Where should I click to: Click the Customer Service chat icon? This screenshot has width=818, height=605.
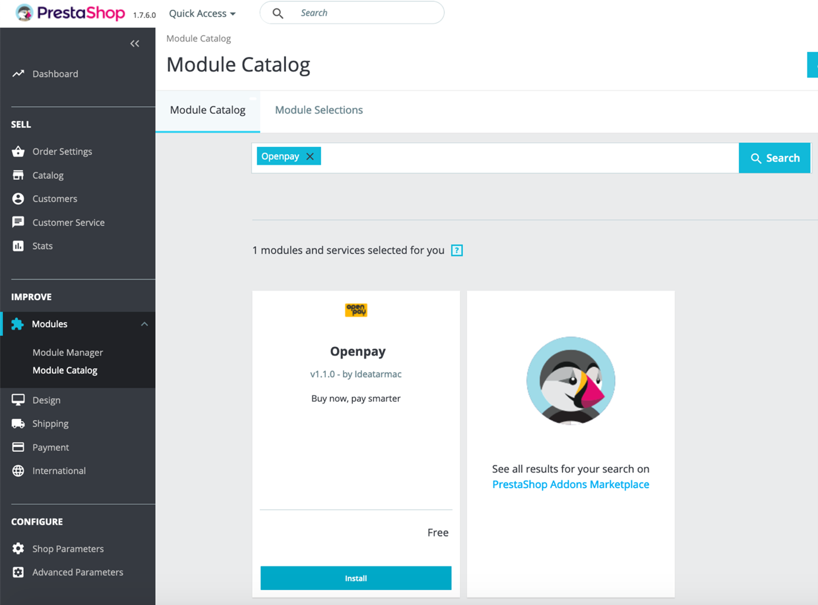coord(18,222)
